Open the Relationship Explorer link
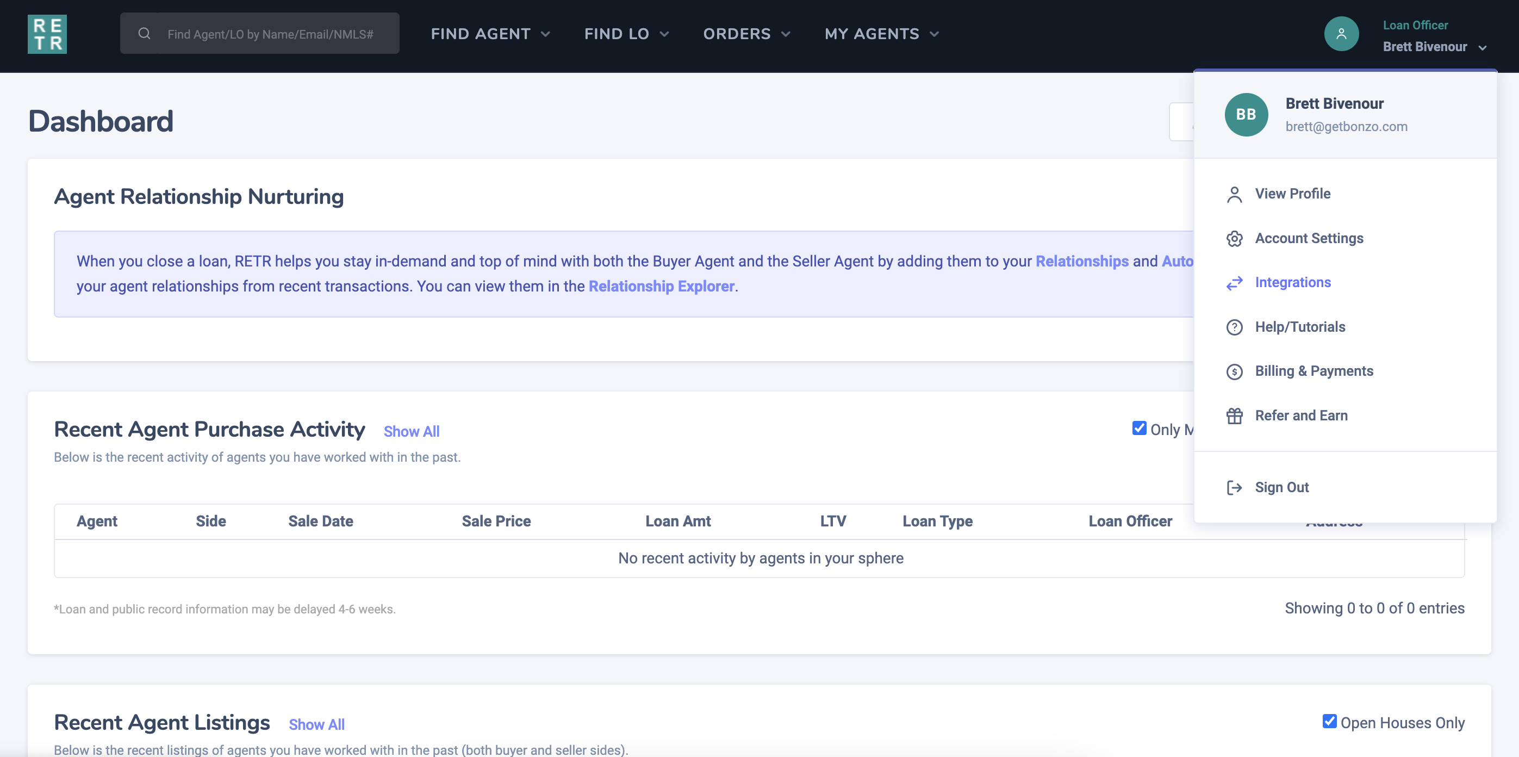 (x=661, y=286)
